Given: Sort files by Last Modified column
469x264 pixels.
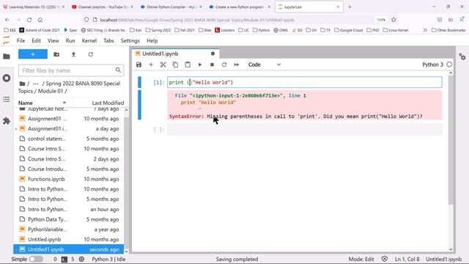Looking at the screenshot, I should point(108,103).
